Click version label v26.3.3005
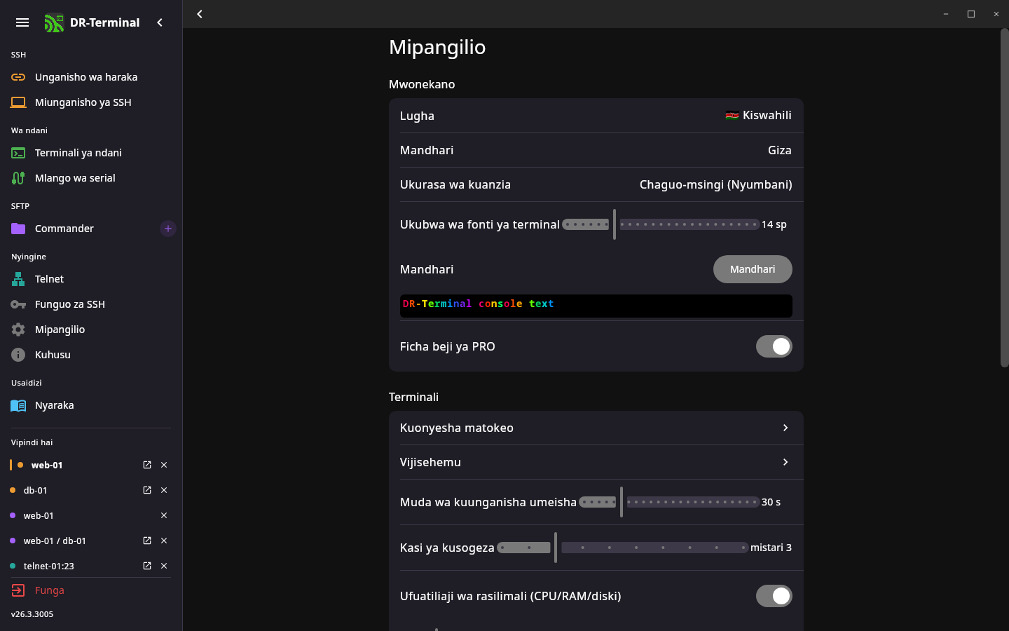The height and width of the screenshot is (631, 1009). [x=32, y=614]
